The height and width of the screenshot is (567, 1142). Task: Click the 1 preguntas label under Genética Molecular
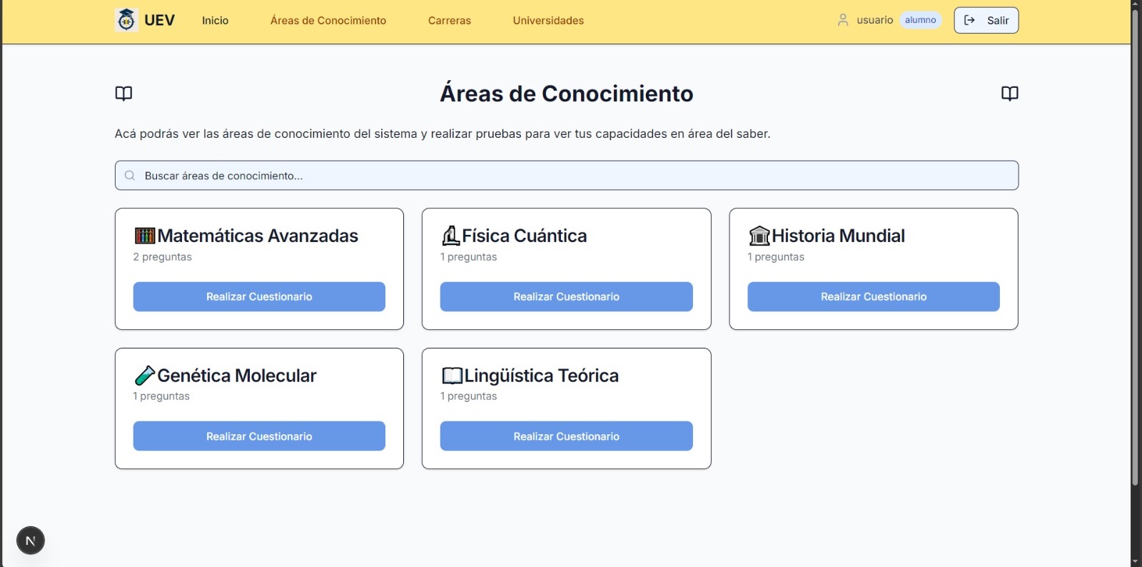coord(161,396)
